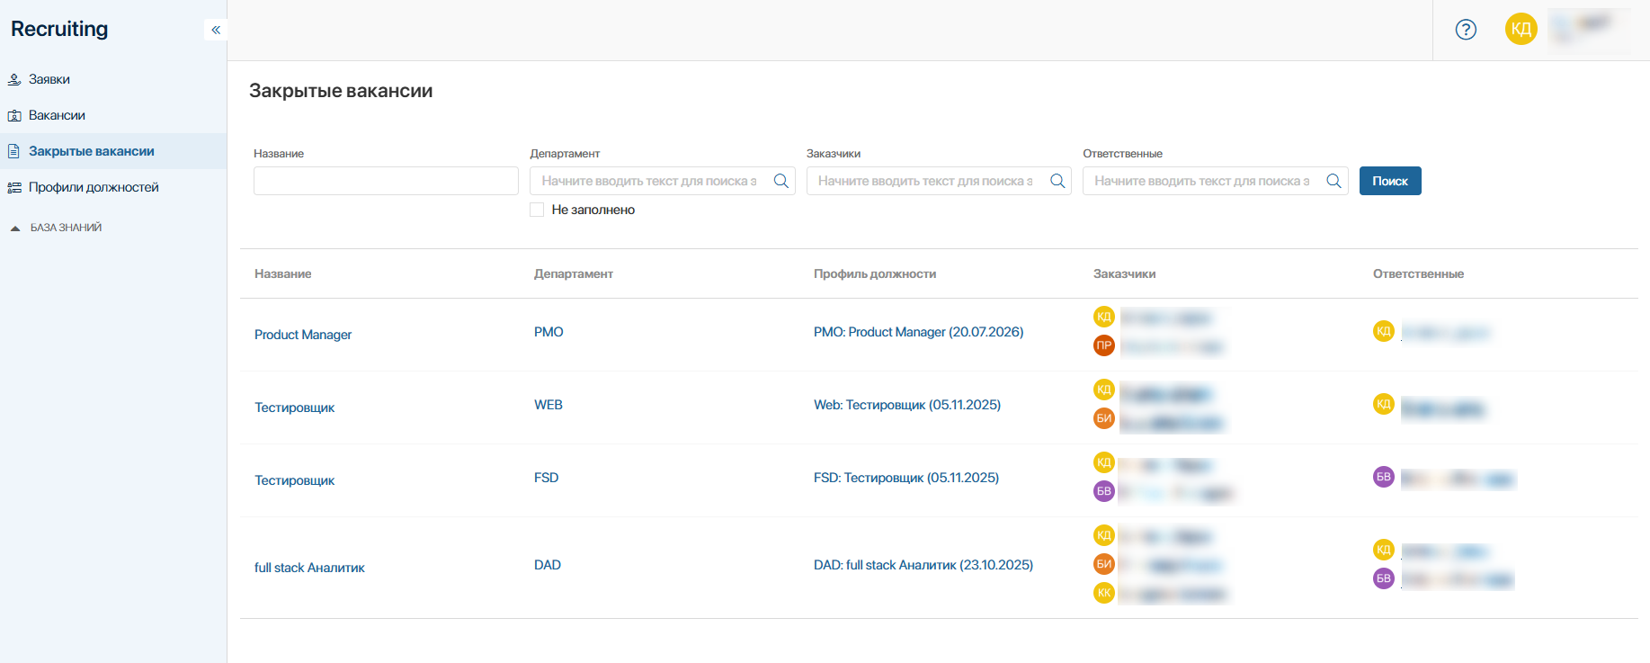This screenshot has width=1650, height=663.
Task: Open the FSD department link
Action: point(547,478)
